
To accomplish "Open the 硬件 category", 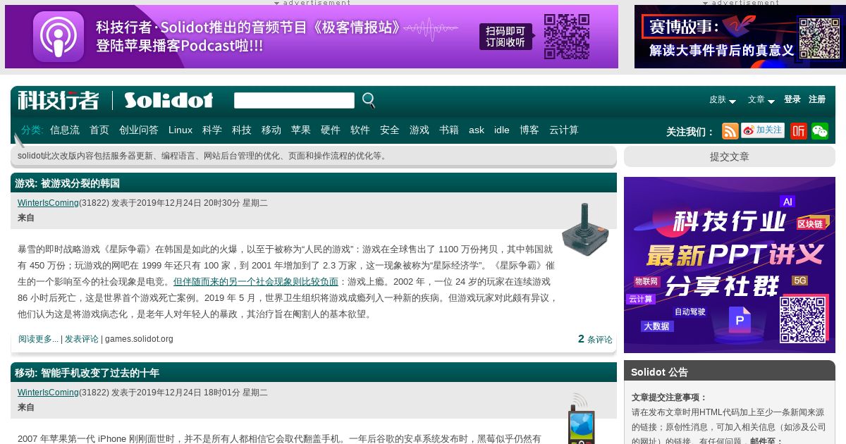I will 331,130.
